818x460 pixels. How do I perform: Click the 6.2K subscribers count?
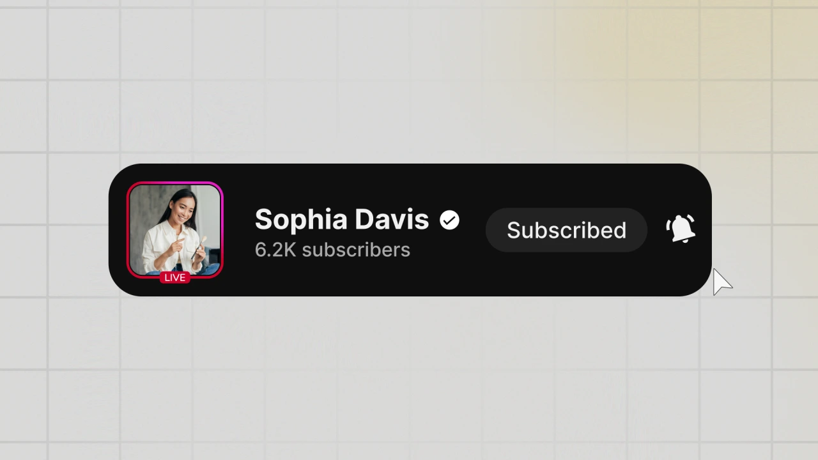(x=332, y=250)
